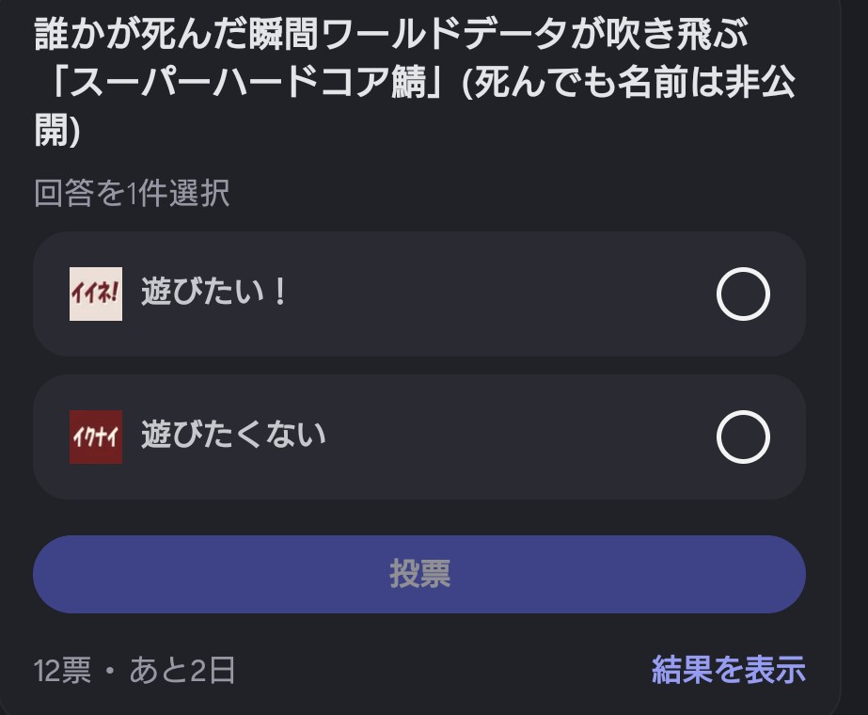868x715 pixels.
Task: Click the 遊びたくない answer label
Action: pyautogui.click(x=233, y=436)
